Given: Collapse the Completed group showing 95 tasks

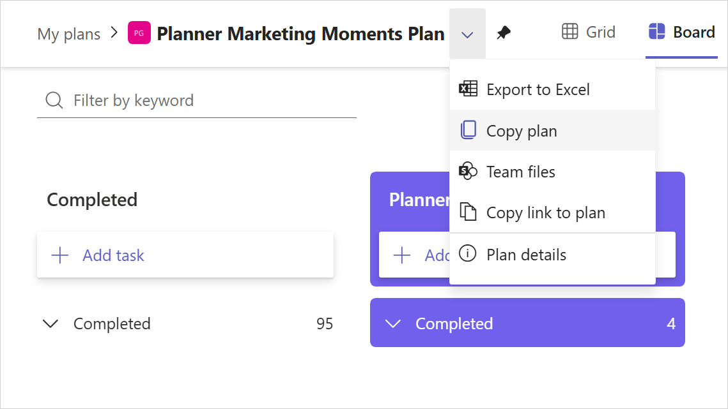Looking at the screenshot, I should [x=50, y=323].
